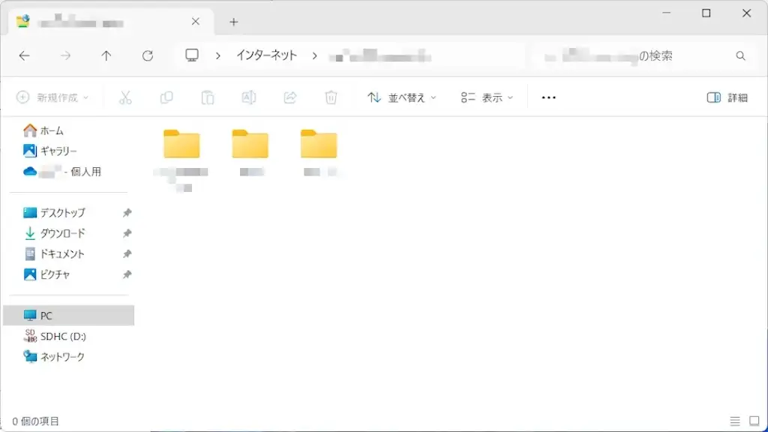Open the three-dot more options menu
768x432 pixels.
click(x=548, y=97)
